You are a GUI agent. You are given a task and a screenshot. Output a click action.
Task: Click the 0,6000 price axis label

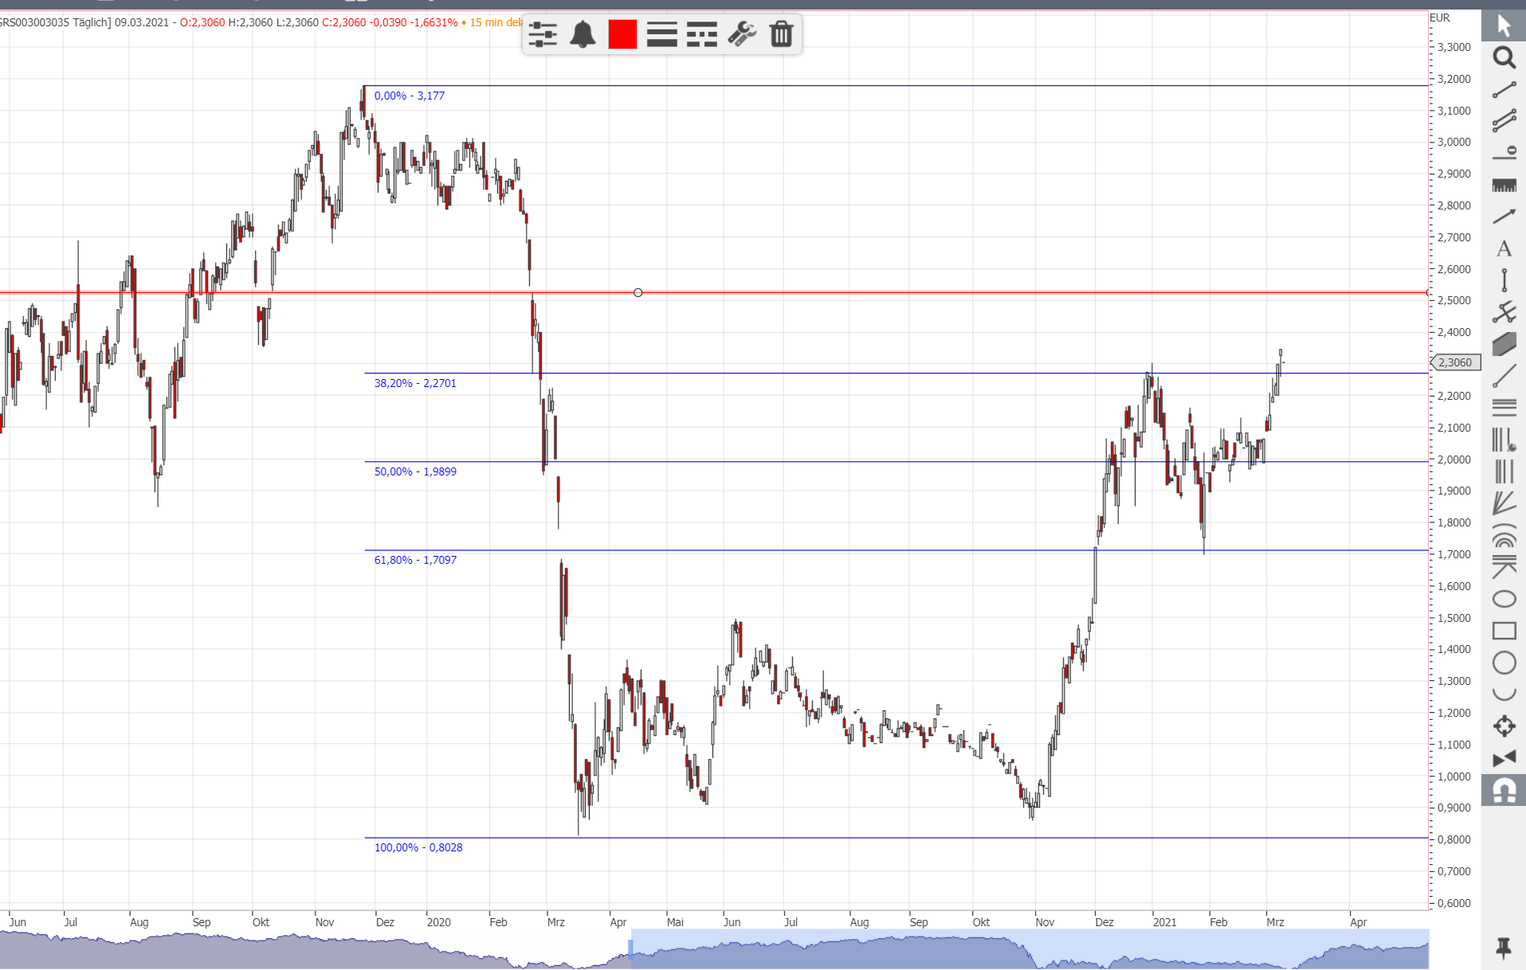pyautogui.click(x=1454, y=903)
